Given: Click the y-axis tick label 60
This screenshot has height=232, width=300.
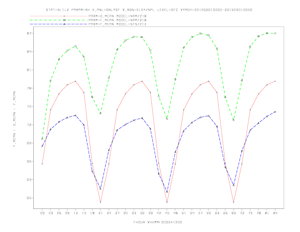Looking at the screenshot, I should 29,198.
